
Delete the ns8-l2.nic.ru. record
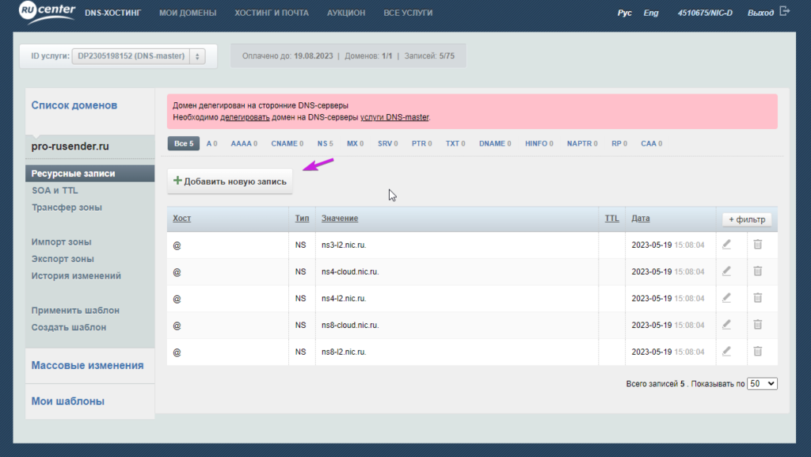click(x=758, y=352)
